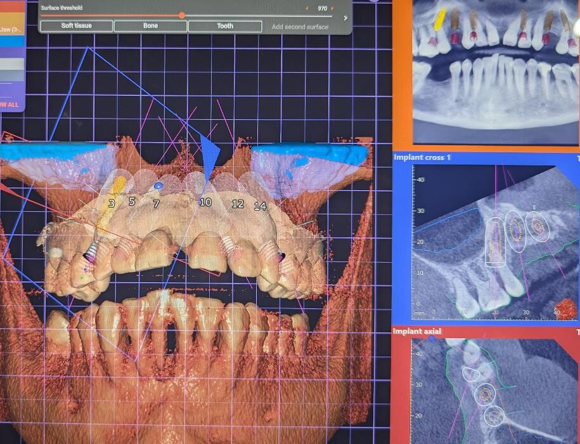The image size is (580, 444).
Task: Expand the surface panel with the chevron
Action: [345, 18]
